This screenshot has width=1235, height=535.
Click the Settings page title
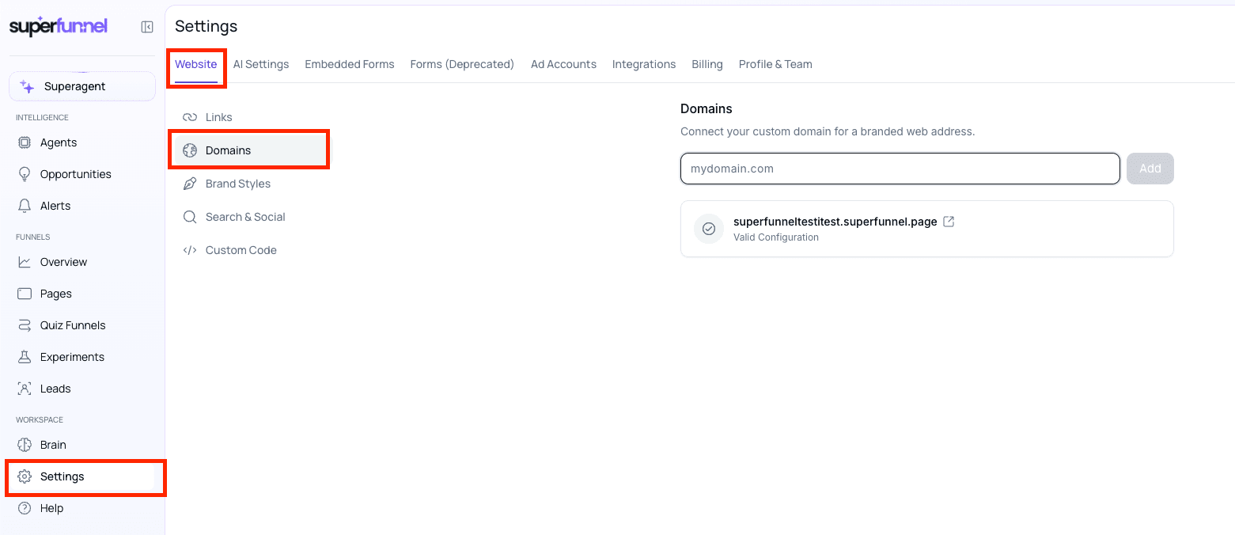[x=206, y=26]
